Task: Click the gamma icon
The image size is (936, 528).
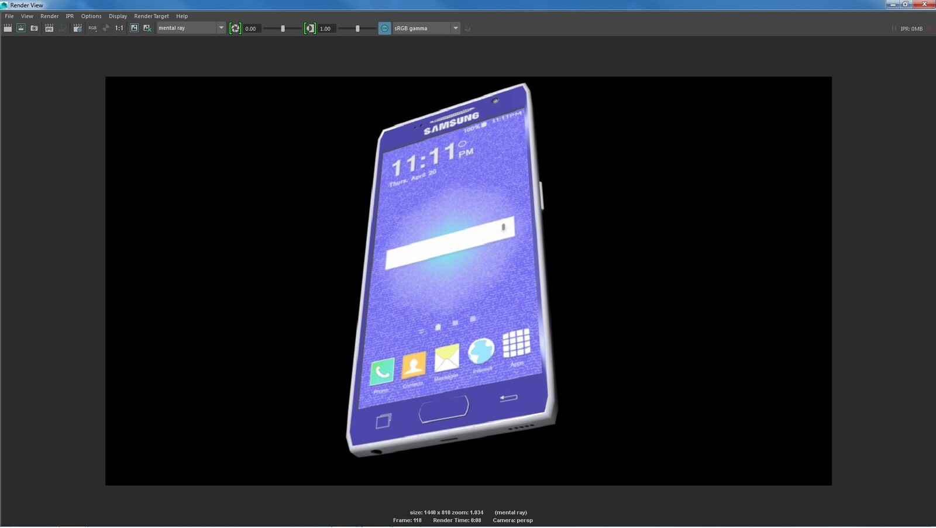Action: pos(310,28)
